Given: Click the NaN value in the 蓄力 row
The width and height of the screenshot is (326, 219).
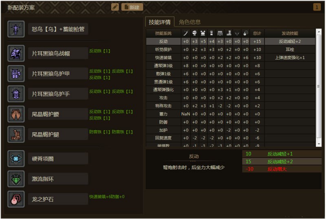Looking at the screenshot, I should pyautogui.click(x=185, y=114).
